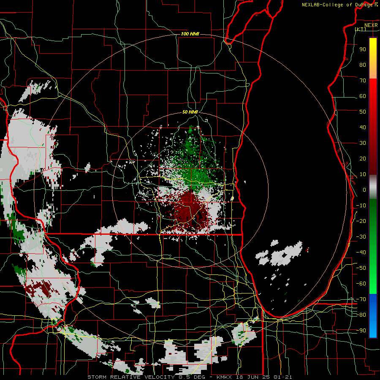Click the 20 value on the velocity scale
The width and height of the screenshot is (380, 380).
tap(363, 158)
